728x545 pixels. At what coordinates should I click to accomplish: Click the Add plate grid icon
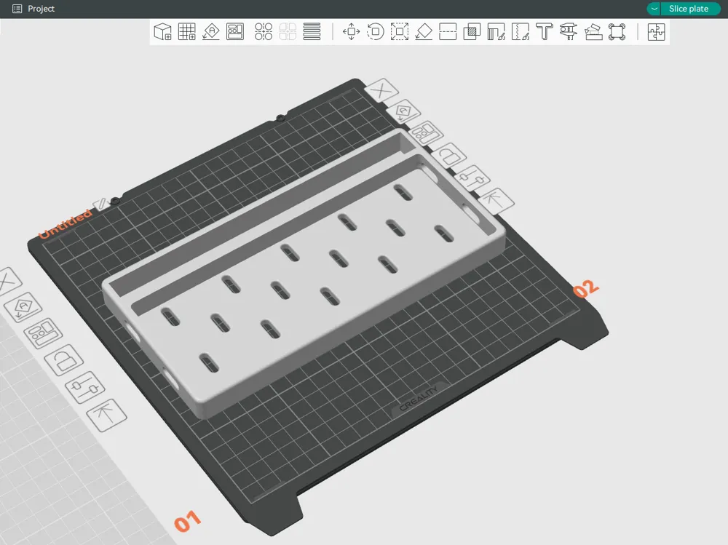click(187, 31)
